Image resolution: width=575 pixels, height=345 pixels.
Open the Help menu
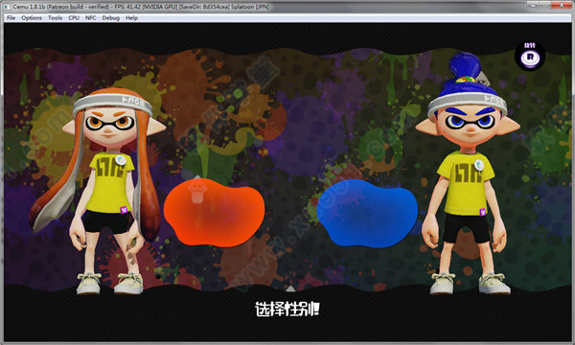point(131,18)
